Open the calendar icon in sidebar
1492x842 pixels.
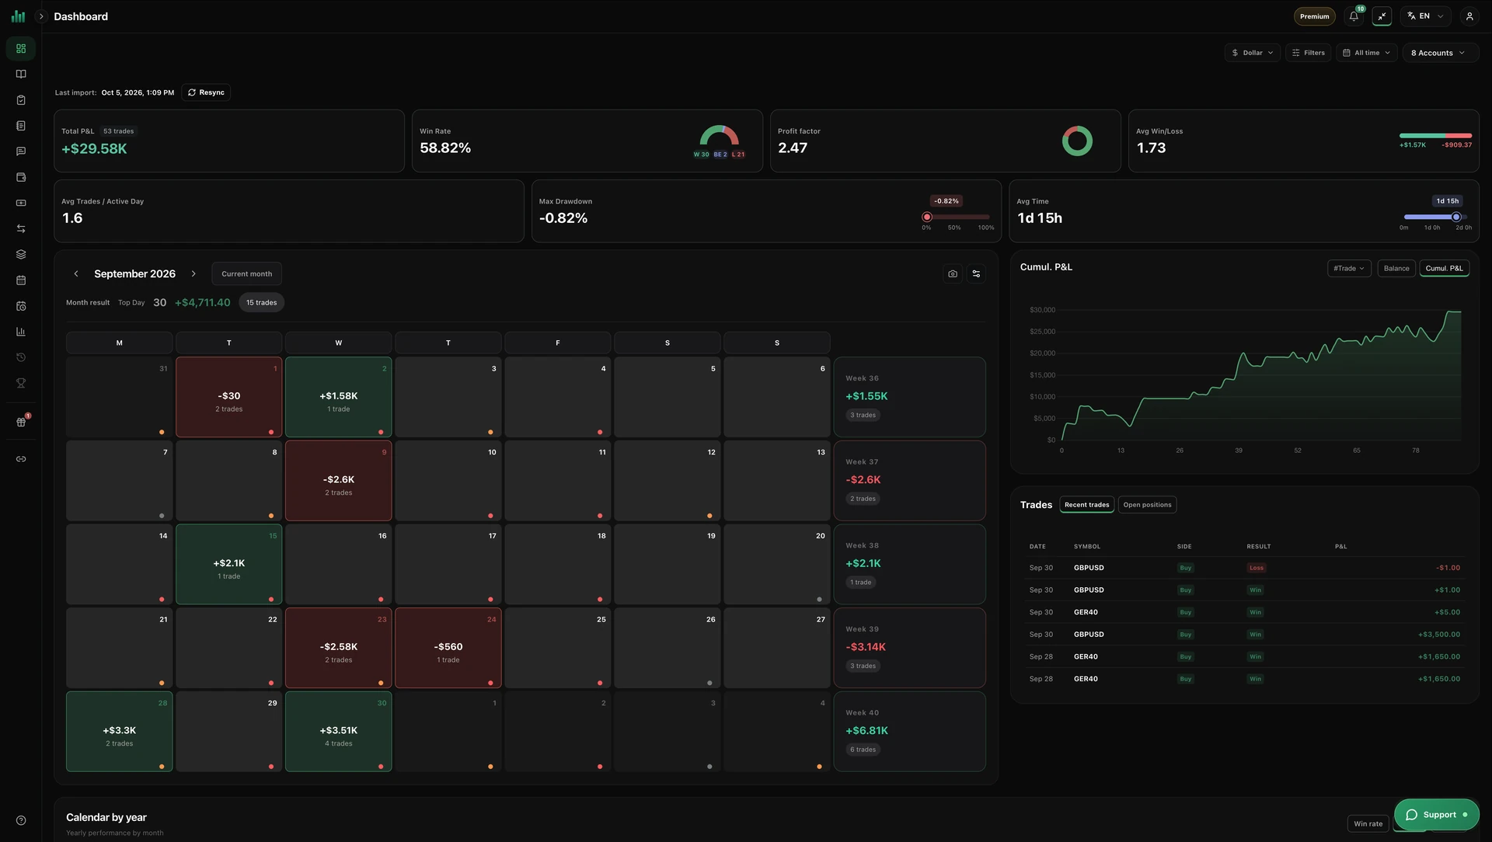(x=21, y=280)
